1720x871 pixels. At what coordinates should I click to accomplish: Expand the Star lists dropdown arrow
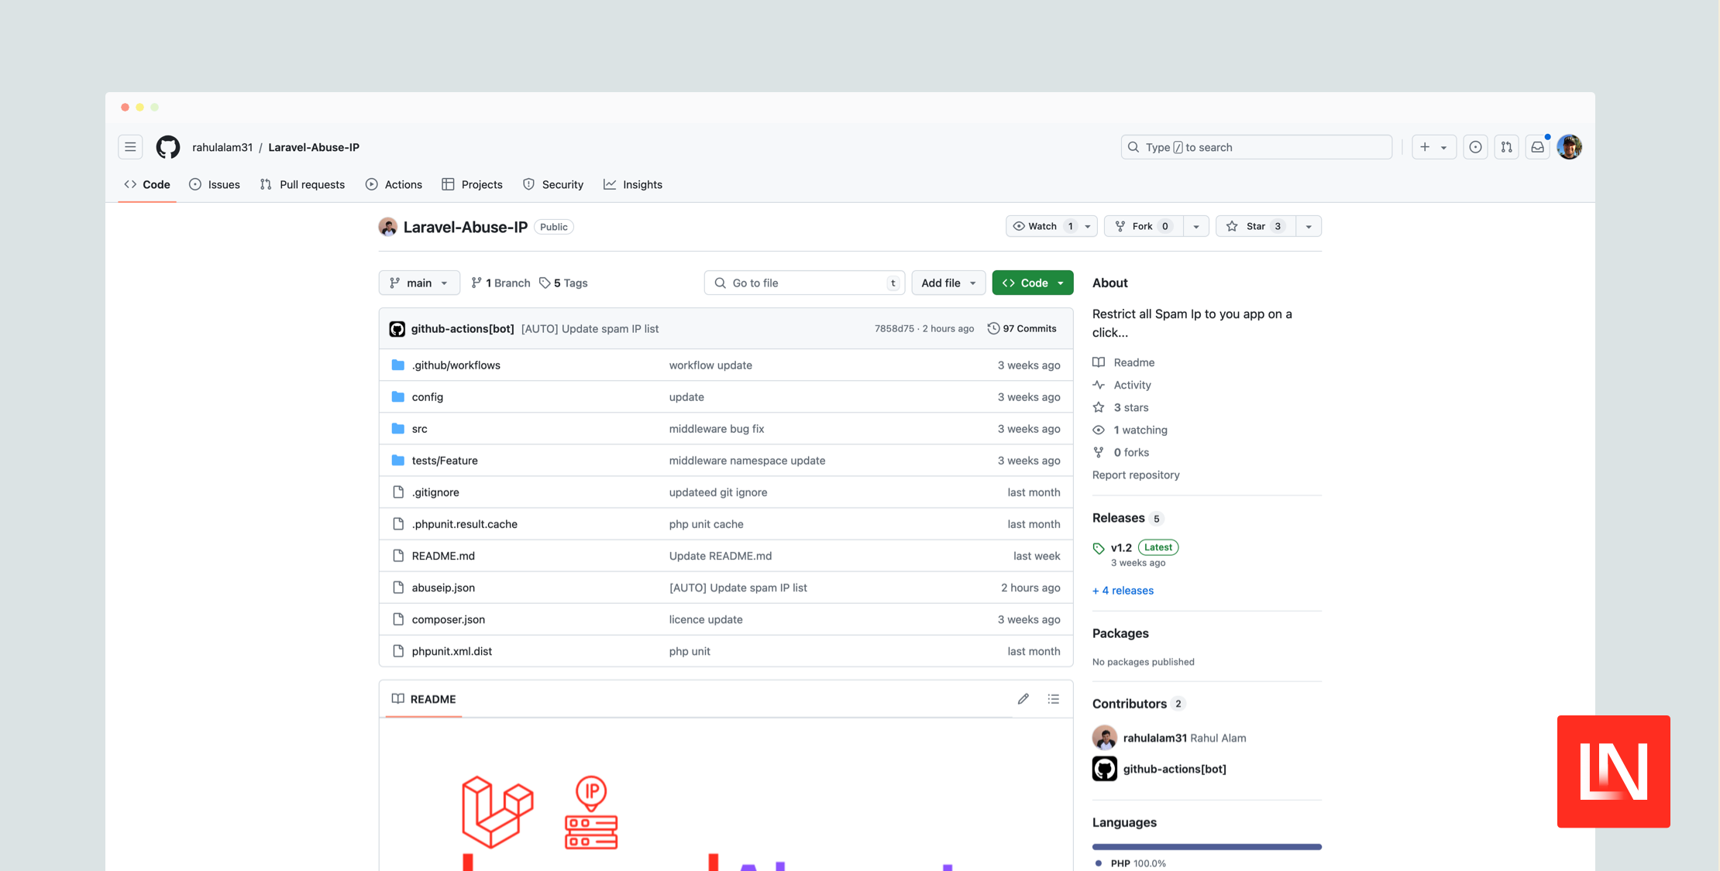point(1309,226)
